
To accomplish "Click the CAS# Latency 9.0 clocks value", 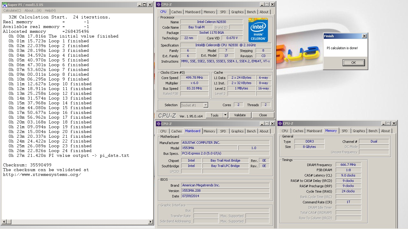I will point(348,175).
